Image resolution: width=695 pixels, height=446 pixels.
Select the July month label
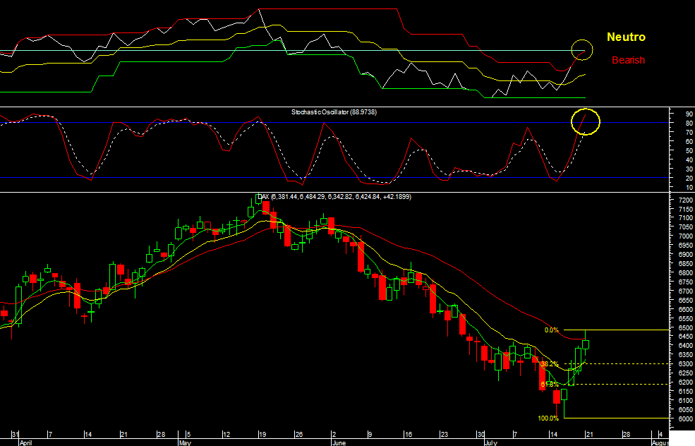490,442
